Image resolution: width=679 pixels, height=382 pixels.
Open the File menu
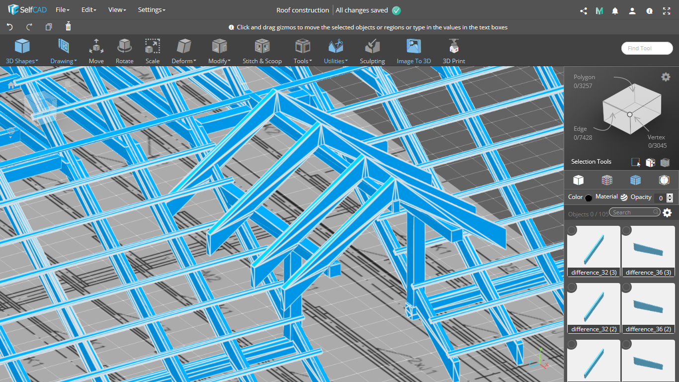click(63, 10)
